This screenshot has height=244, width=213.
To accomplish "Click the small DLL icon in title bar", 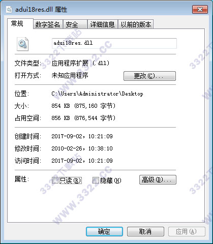I will (9, 9).
